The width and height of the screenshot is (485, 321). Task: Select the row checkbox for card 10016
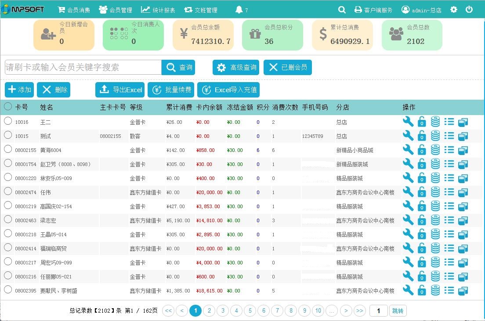[8, 121]
